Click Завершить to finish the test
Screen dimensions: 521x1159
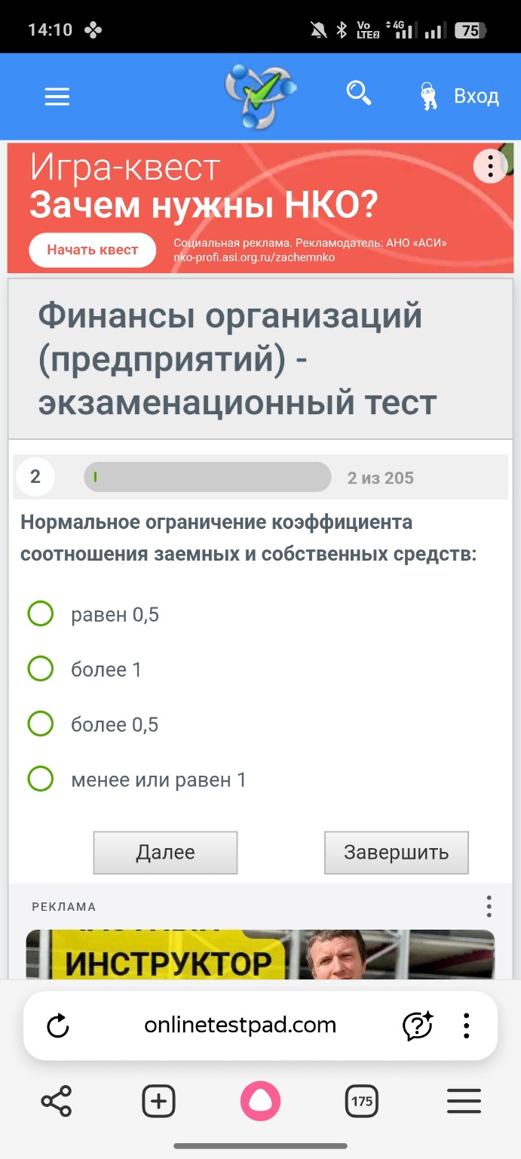[x=396, y=852]
